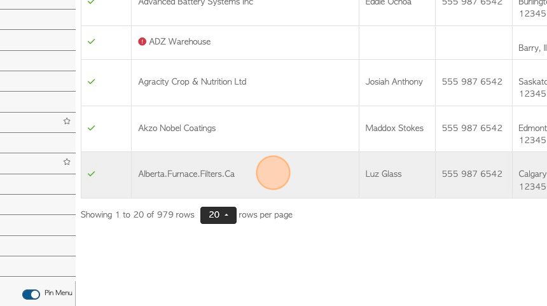Click contact name Josiah Anthony

[394, 81]
